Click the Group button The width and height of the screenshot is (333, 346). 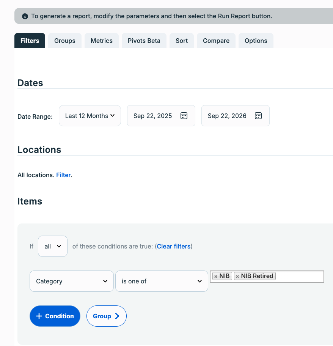107,316
